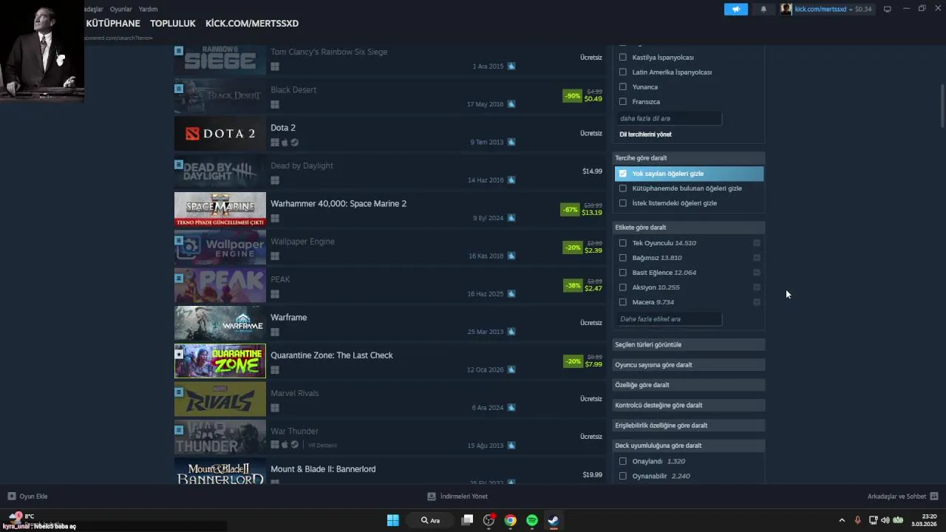The height and width of the screenshot is (532, 946).
Task: Click the Marvel Rivals game thumbnail
Action: [220, 399]
